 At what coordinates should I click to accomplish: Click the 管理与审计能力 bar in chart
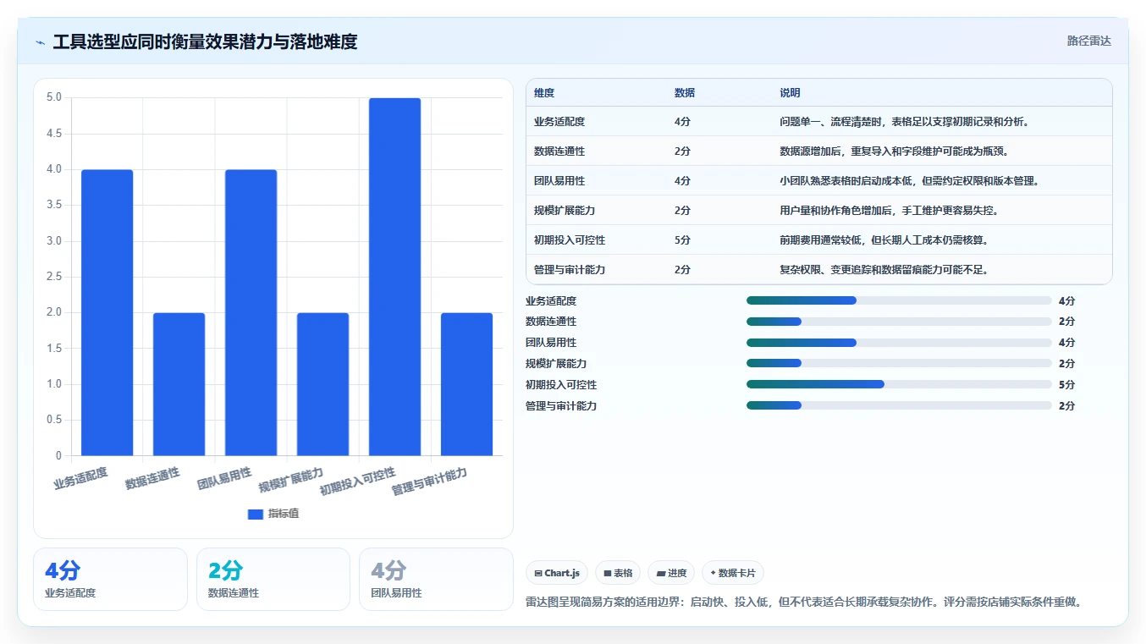pyautogui.click(x=466, y=384)
